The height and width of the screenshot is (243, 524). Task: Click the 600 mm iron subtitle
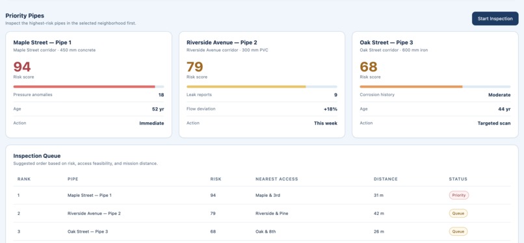(414, 50)
